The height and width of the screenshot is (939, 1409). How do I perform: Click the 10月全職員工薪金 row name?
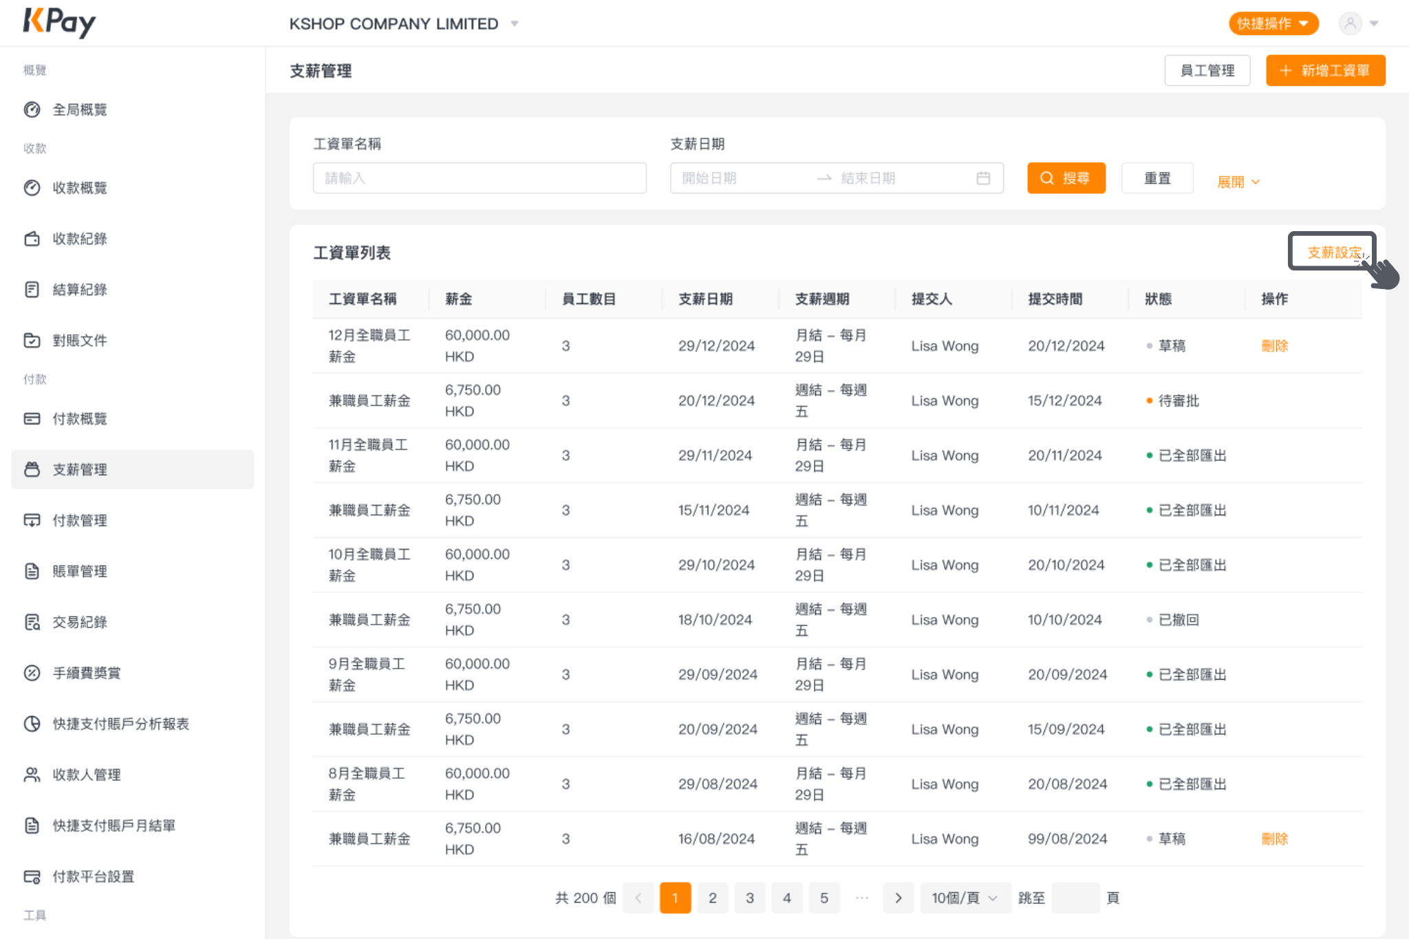pos(369,565)
